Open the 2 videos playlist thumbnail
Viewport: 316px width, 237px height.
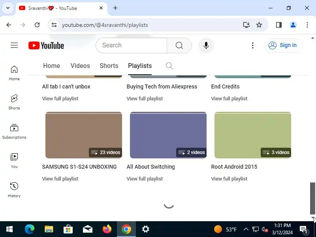point(168,135)
